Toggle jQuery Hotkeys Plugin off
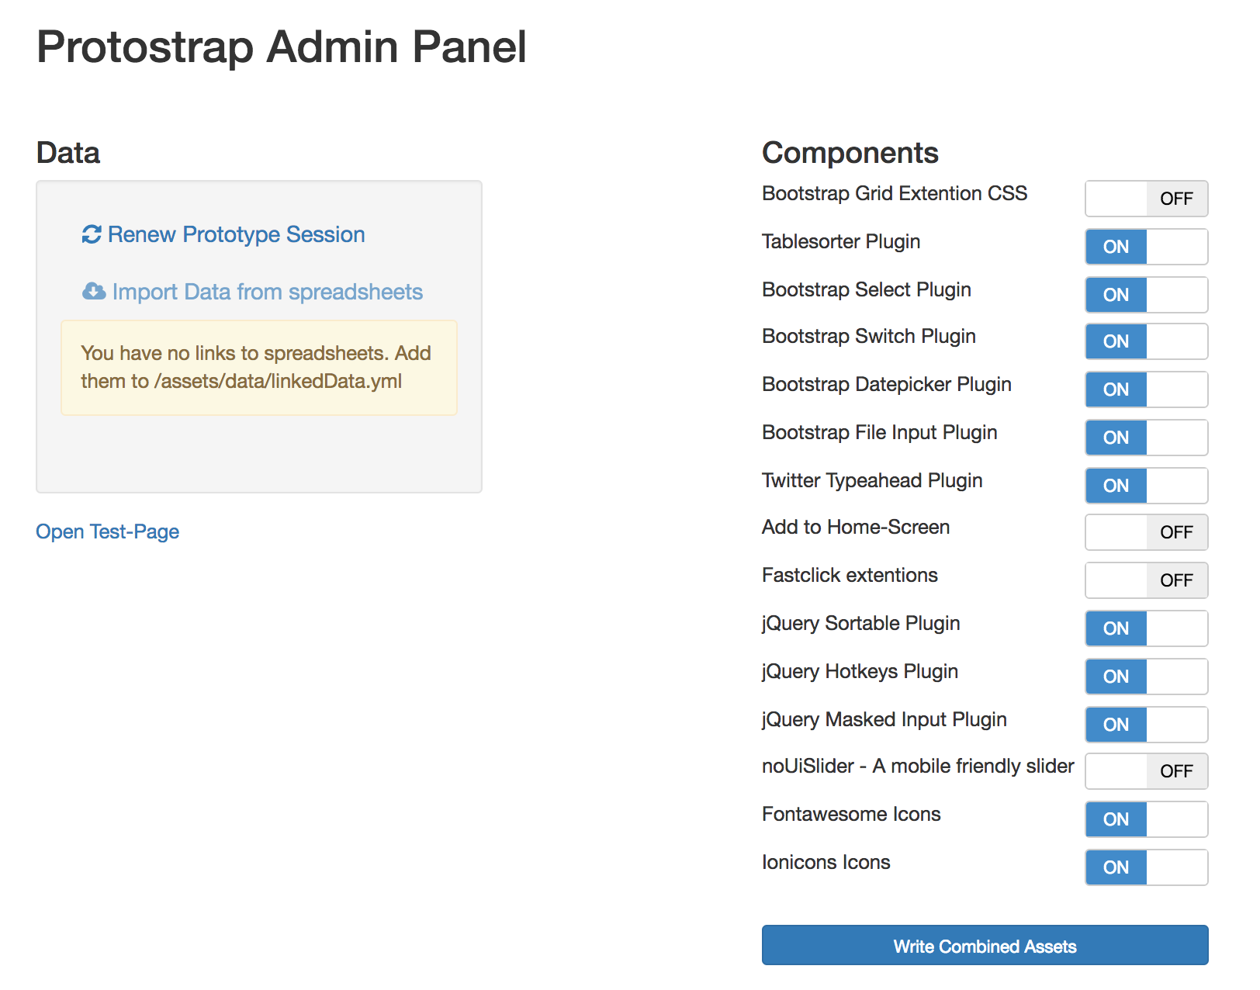The image size is (1260, 990). tap(1145, 677)
